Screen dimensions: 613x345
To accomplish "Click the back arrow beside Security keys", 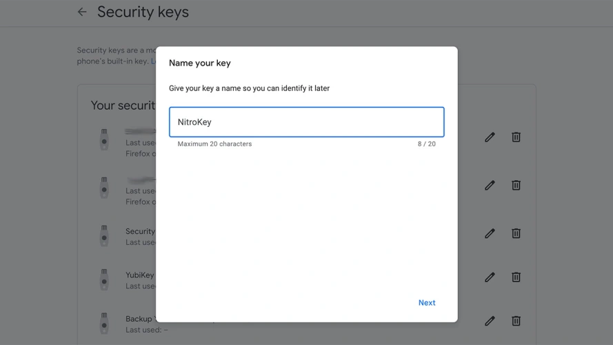I will pyautogui.click(x=82, y=12).
